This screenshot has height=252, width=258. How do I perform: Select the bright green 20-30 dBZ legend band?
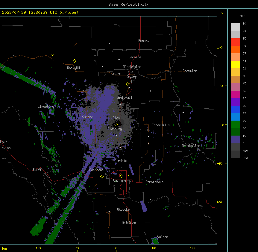click(x=235, y=125)
